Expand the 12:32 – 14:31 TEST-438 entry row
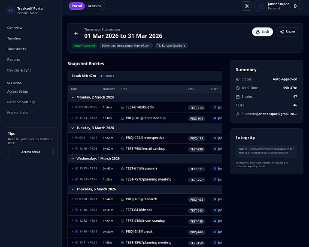 [x=72, y=221]
